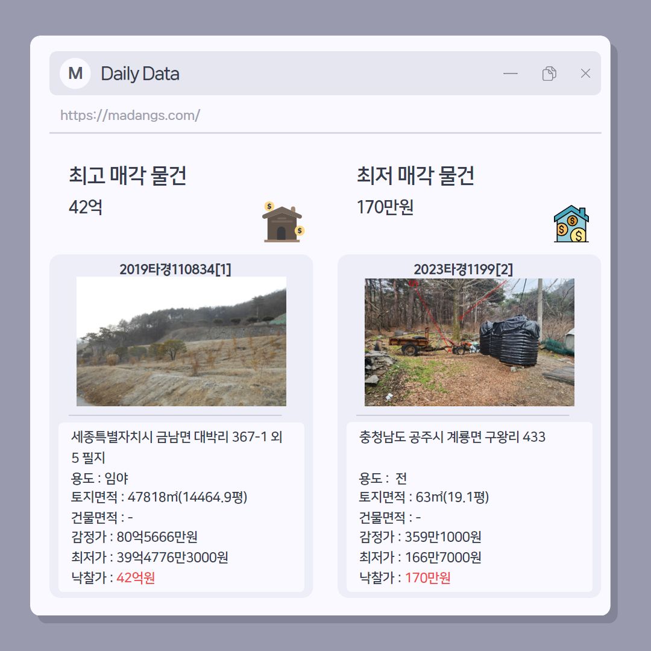Click address 세종특별자치시 금남면 대박리 367-1

[177, 447]
